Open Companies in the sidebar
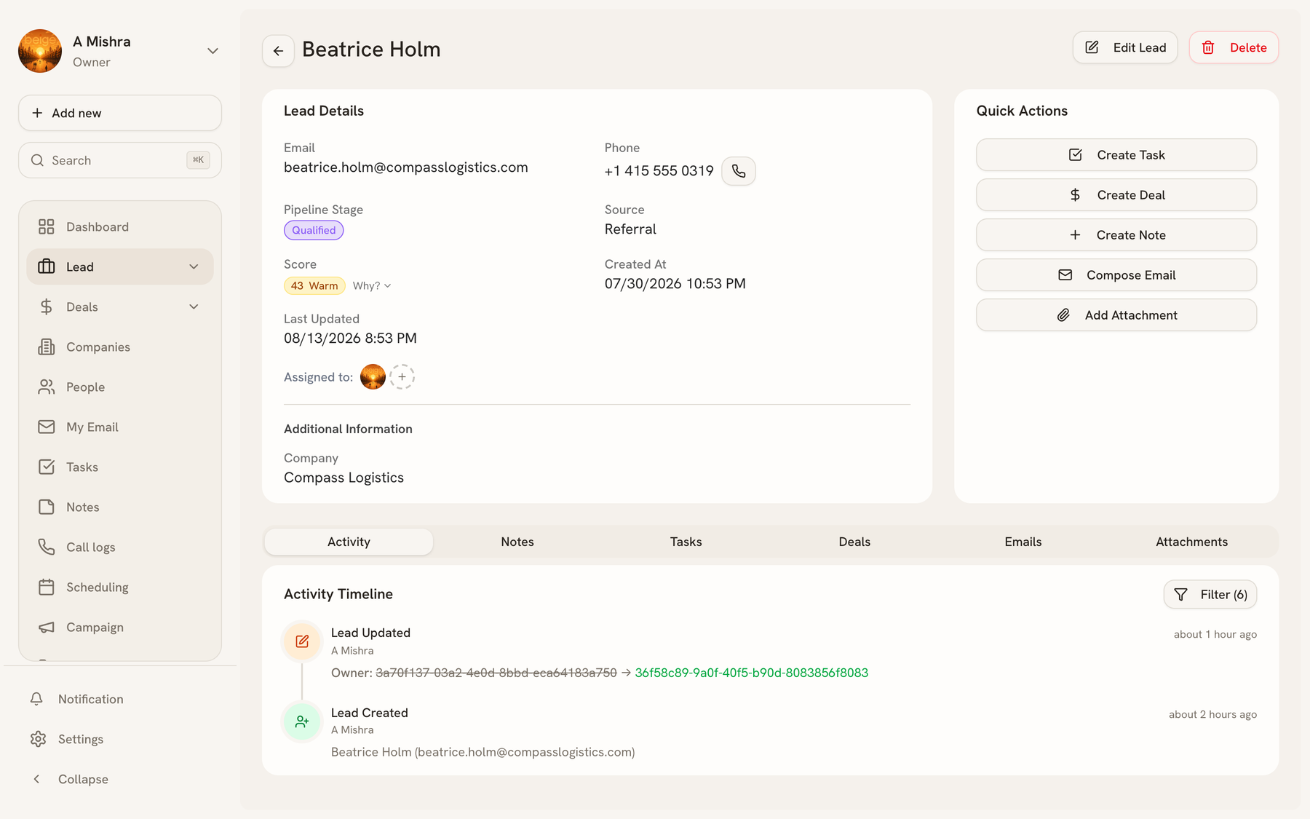This screenshot has width=1310, height=819. click(120, 347)
